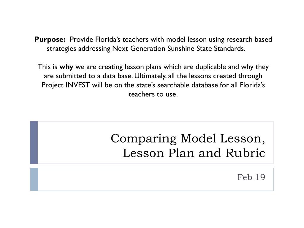The image size is (304, 228).
Task: Click the word "Rubric" in the title
Action: pos(245,153)
